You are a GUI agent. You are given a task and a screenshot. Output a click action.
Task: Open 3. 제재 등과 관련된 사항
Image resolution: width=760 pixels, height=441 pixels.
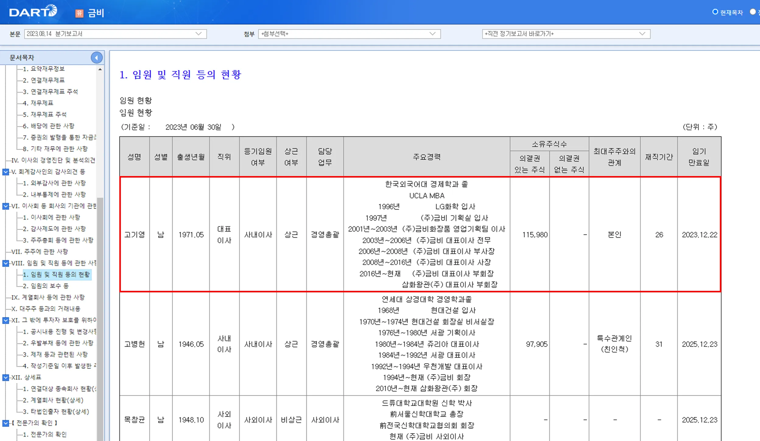pyautogui.click(x=55, y=355)
